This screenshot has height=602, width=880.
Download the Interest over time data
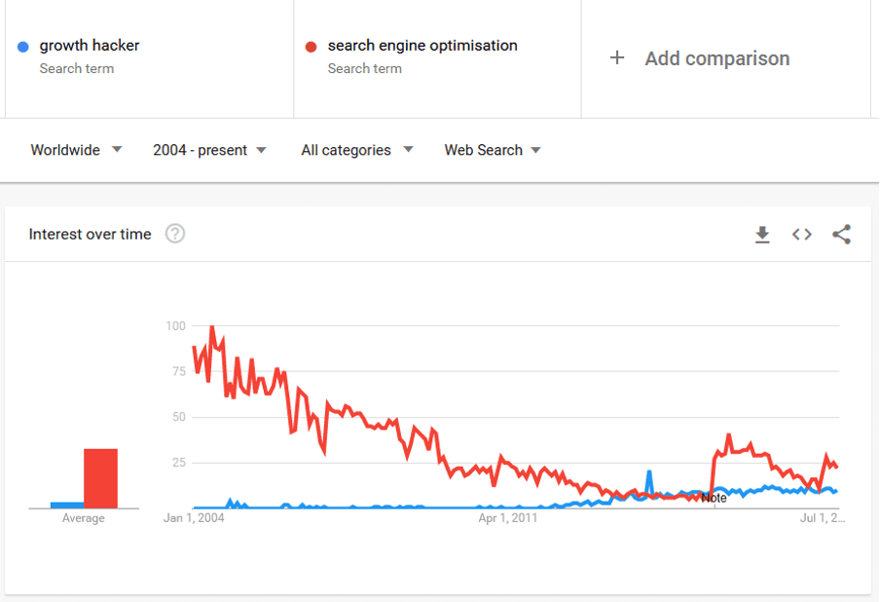pos(762,234)
